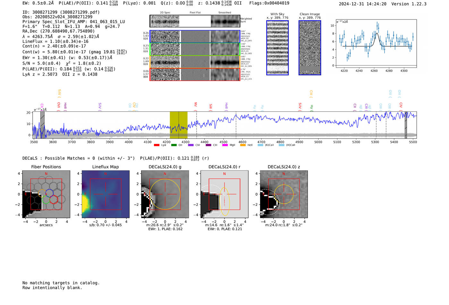Open the DECaLS(24.0) z image
449x305 pixels.
[x=284, y=194]
